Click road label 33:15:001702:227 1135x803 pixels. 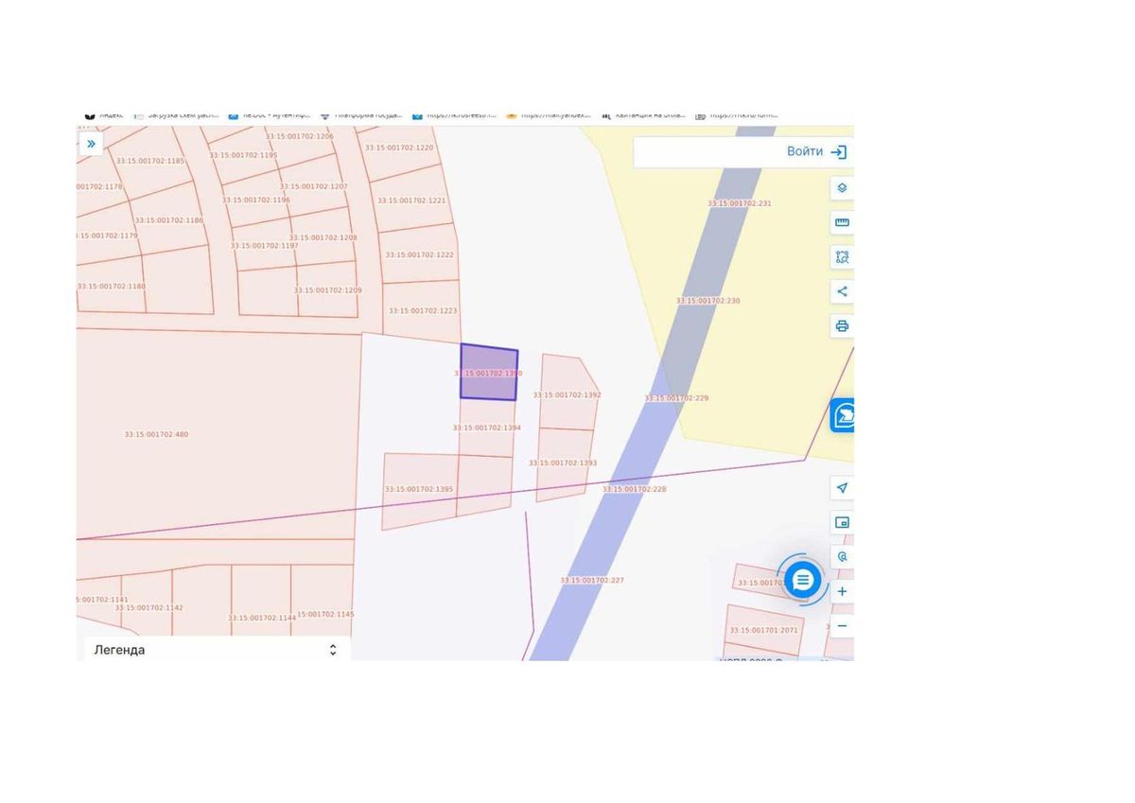click(x=592, y=580)
